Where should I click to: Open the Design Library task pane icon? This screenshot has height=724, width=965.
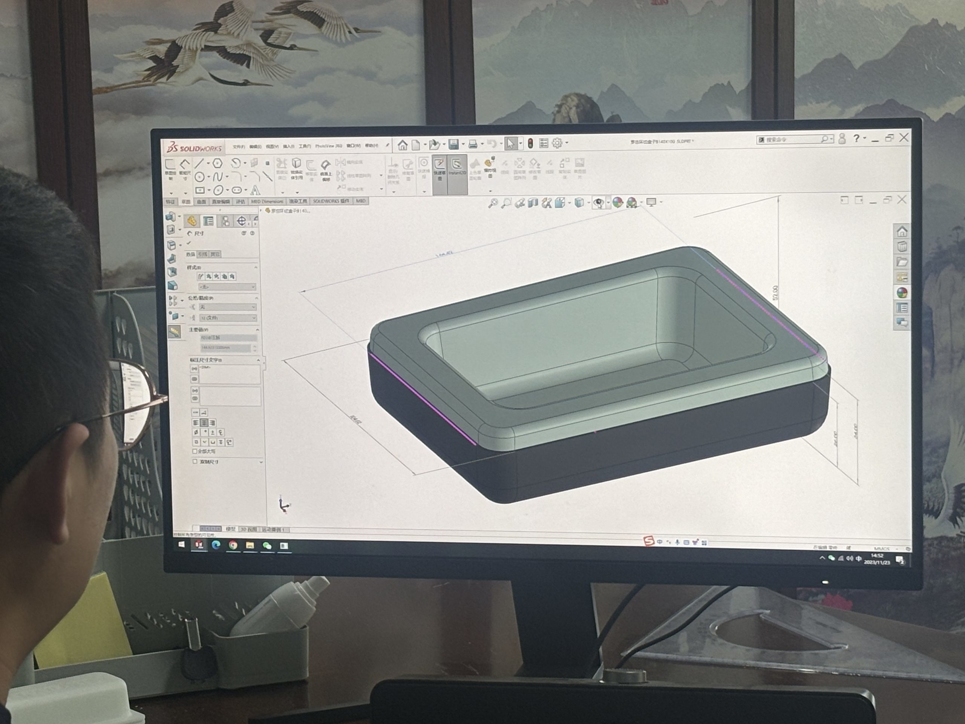(902, 247)
